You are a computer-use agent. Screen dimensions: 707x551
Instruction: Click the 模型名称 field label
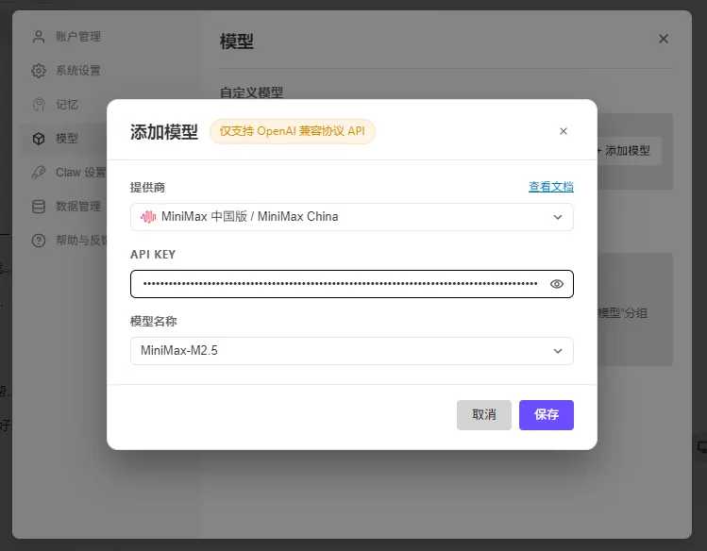153,321
